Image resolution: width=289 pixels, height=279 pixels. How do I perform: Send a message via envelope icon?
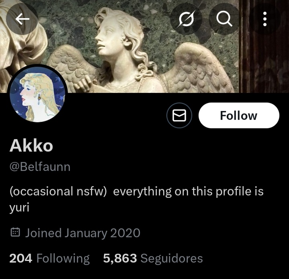(179, 115)
